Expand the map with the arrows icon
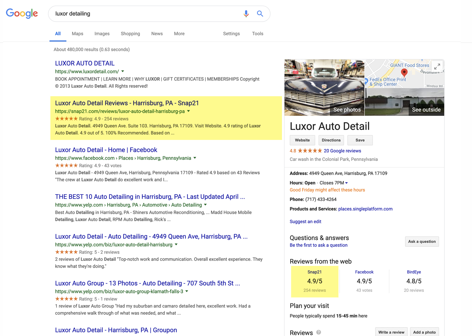472x336 pixels. pyautogui.click(x=437, y=66)
